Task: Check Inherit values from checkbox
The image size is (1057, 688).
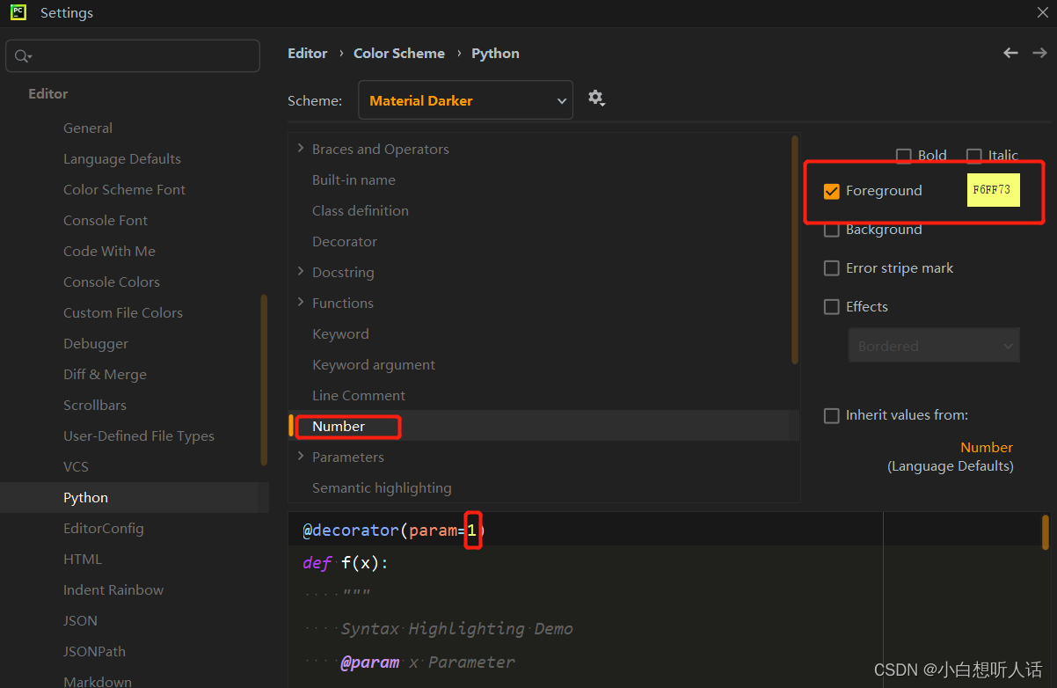Action: pyautogui.click(x=831, y=415)
